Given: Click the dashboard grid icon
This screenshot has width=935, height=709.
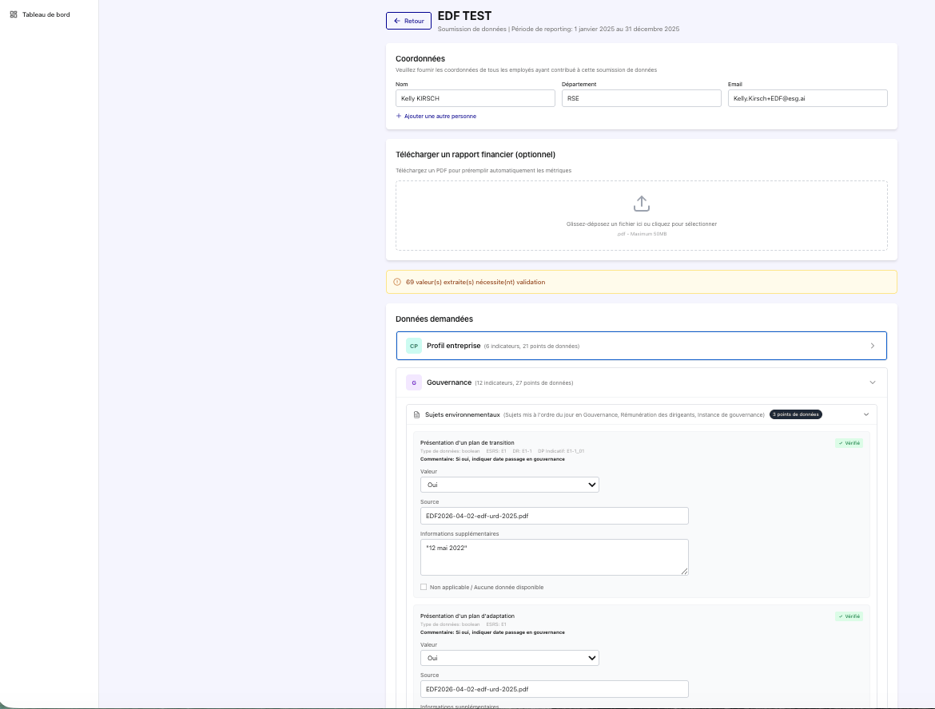Looking at the screenshot, I should coord(13,14).
